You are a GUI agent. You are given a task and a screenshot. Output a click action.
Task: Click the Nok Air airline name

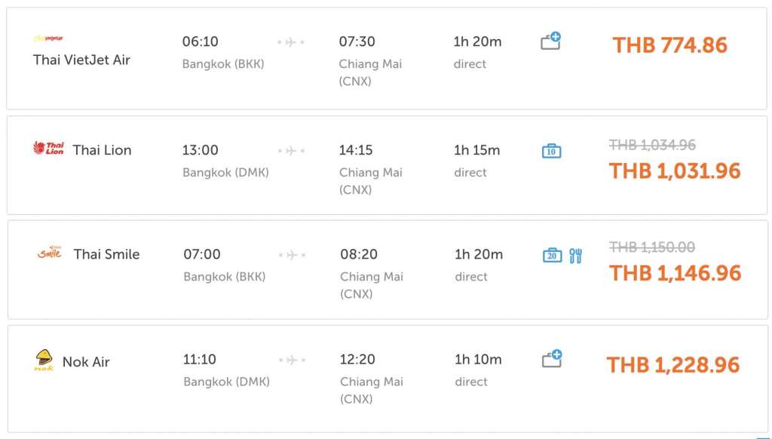point(86,362)
